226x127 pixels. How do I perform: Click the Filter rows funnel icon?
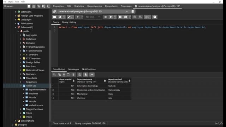point(78,17)
